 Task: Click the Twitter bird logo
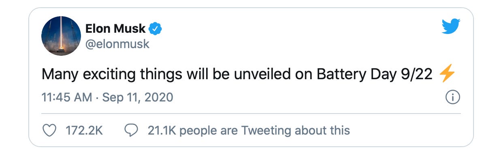click(x=451, y=27)
